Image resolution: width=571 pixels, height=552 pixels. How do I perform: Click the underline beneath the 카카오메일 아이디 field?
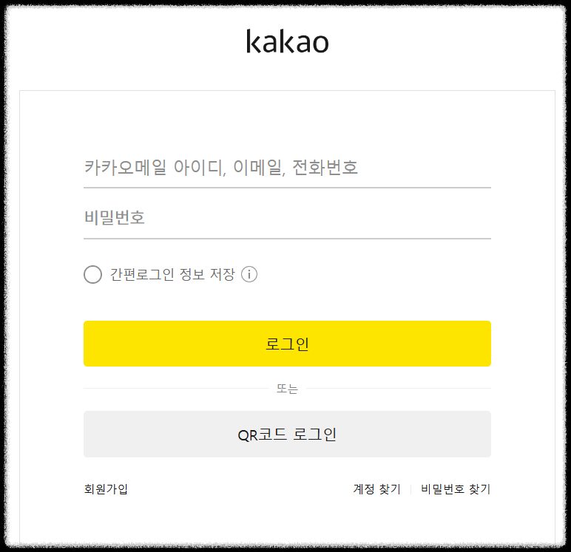(x=287, y=188)
